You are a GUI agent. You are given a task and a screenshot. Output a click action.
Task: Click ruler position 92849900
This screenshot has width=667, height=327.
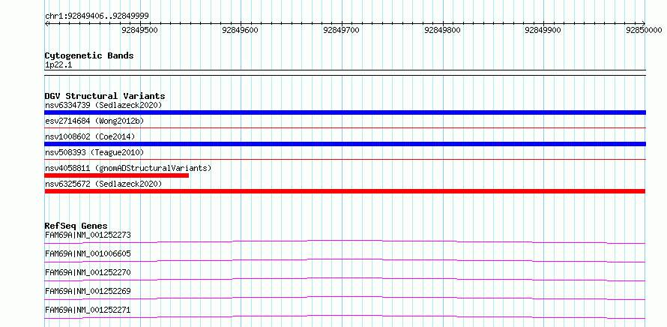click(x=543, y=30)
